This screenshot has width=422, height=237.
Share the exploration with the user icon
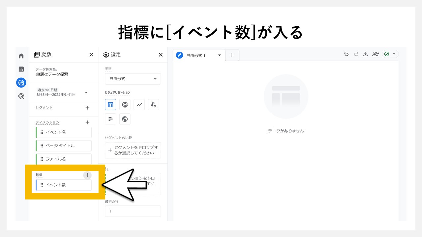click(x=376, y=54)
